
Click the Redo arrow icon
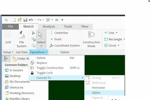[x=39, y=20]
